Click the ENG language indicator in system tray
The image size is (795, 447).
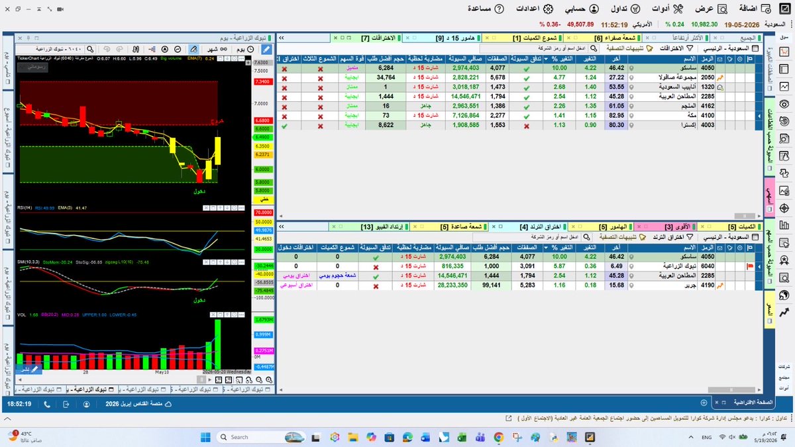pos(706,436)
